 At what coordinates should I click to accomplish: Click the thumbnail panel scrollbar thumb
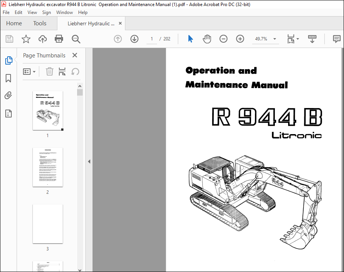click(80, 93)
